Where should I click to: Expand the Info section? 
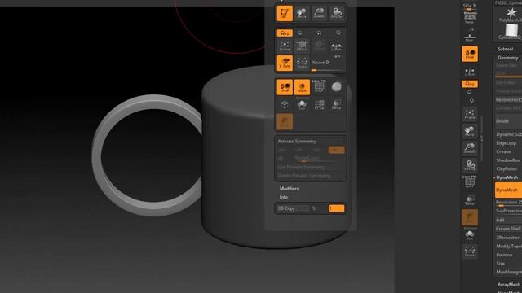[284, 197]
